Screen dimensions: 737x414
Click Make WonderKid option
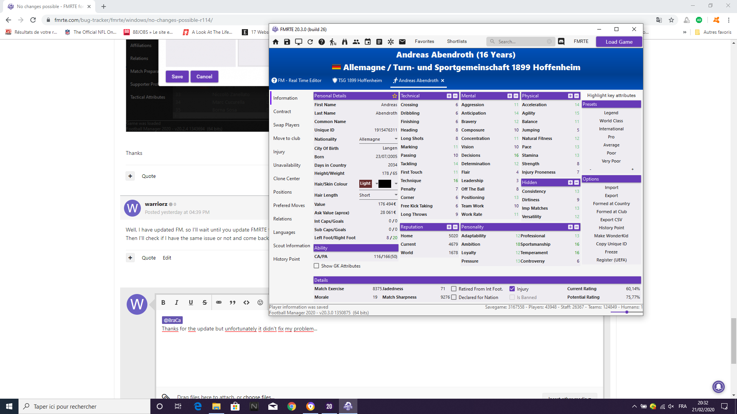[x=611, y=236]
